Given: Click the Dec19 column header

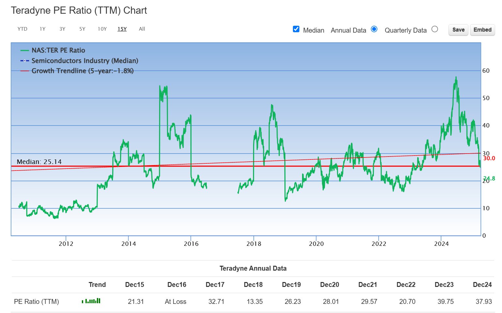Looking at the screenshot, I should 291,285.
